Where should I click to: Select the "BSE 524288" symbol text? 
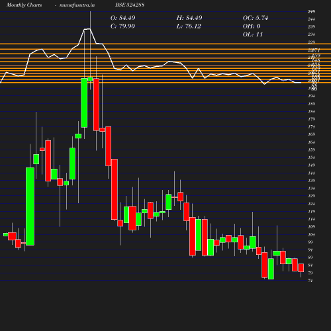(x=130, y=5)
